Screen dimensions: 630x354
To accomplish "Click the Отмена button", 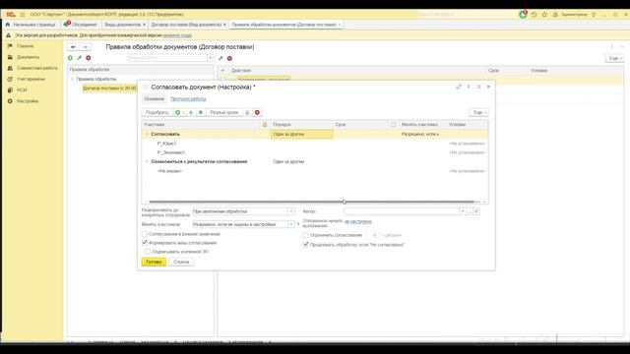I will pos(181,263).
